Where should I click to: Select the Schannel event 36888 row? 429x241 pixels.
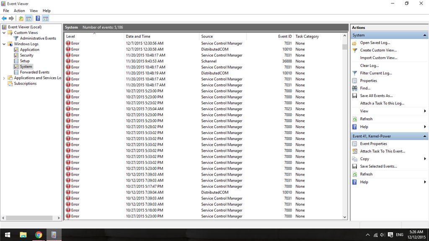tap(203, 61)
